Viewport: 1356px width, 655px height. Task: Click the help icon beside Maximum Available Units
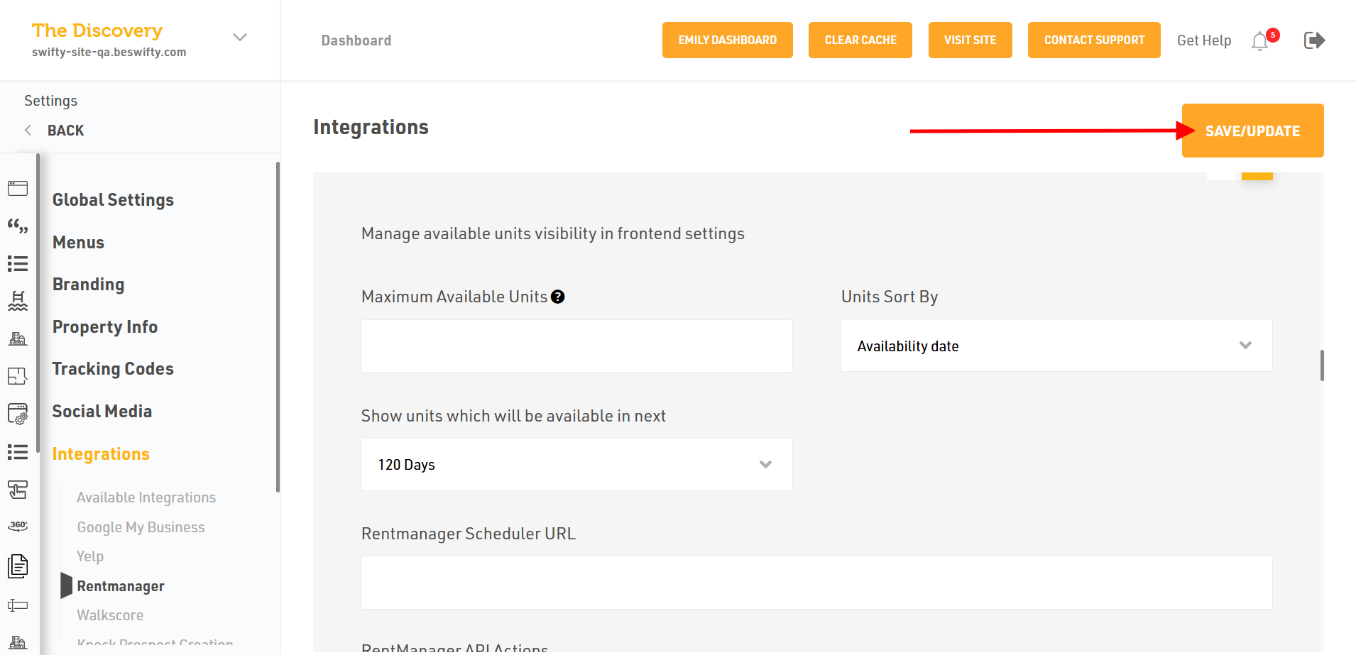558,297
